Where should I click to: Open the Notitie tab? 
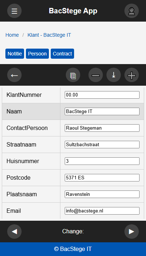[x=15, y=54]
